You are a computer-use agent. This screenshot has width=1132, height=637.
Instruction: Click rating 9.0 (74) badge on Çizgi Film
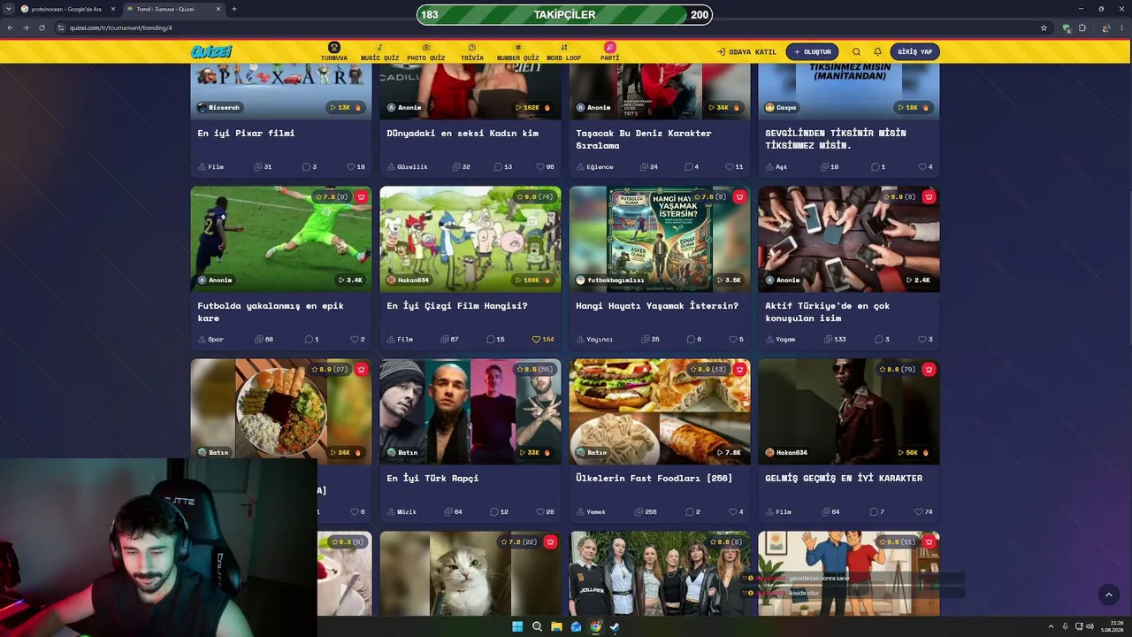534,196
